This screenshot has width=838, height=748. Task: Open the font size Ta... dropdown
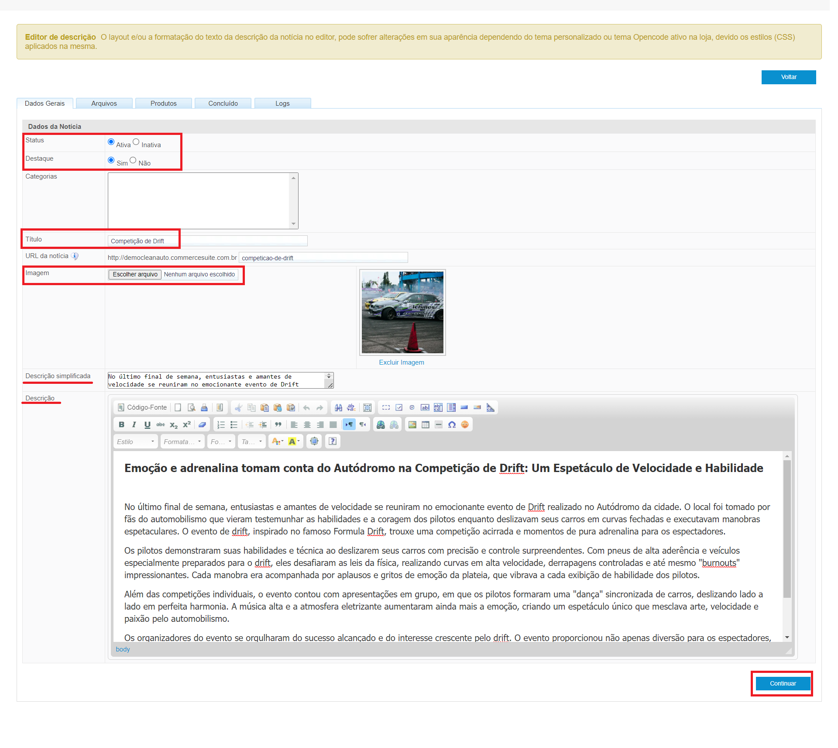(x=252, y=441)
